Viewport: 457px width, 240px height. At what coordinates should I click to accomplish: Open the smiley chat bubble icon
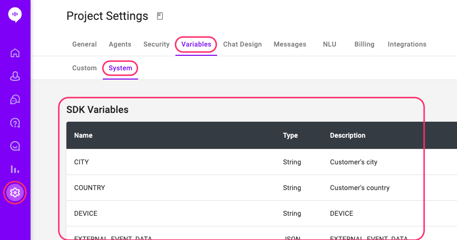click(15, 146)
